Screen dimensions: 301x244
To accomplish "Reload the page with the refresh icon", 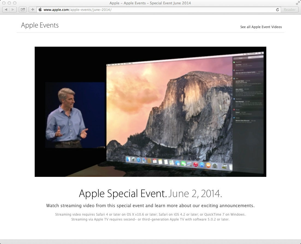I will click(278, 10).
